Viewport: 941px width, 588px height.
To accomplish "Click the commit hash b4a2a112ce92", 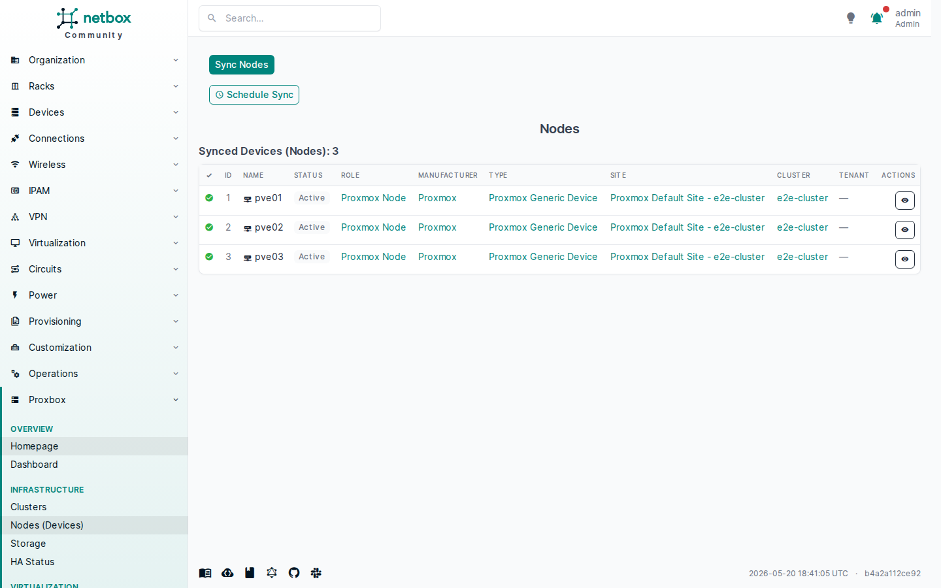I will [x=893, y=574].
